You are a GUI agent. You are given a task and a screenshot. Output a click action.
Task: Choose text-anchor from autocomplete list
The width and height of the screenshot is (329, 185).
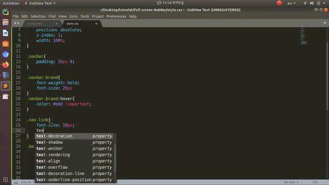(74, 149)
